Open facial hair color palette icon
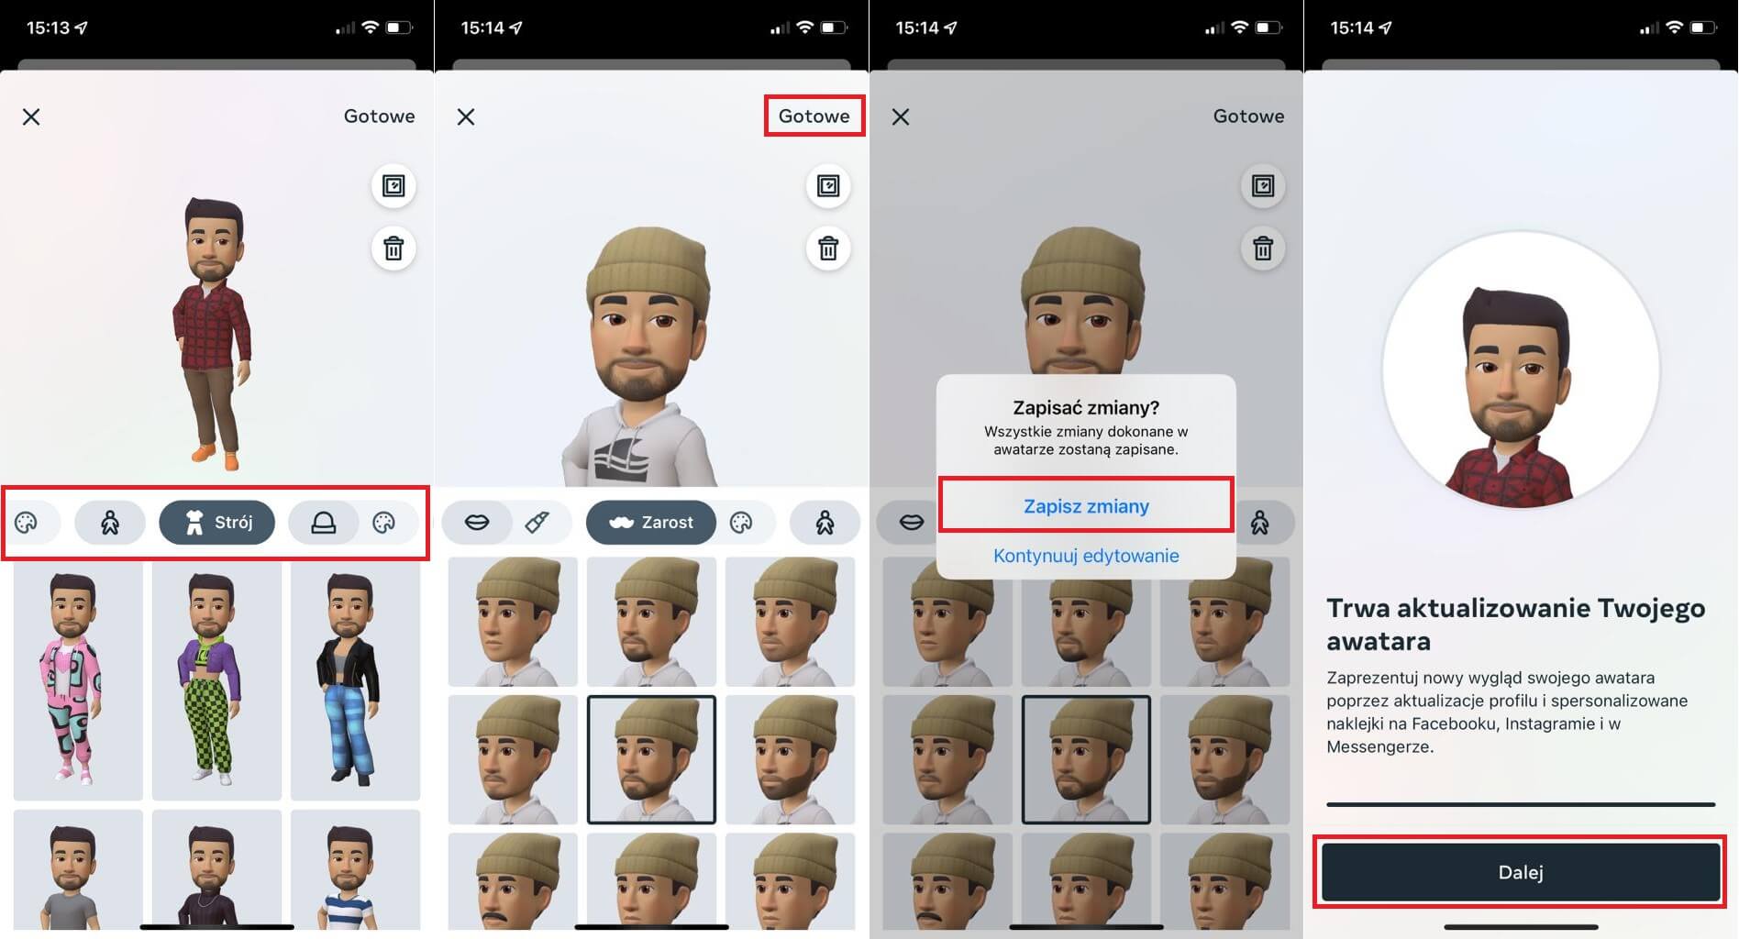The height and width of the screenshot is (939, 1739). coord(741,523)
